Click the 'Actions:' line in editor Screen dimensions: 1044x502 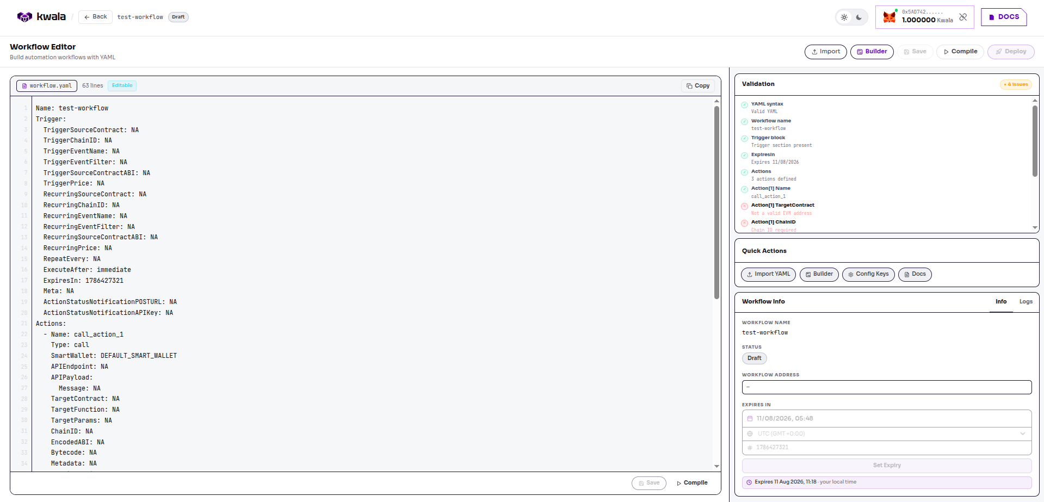coord(51,324)
